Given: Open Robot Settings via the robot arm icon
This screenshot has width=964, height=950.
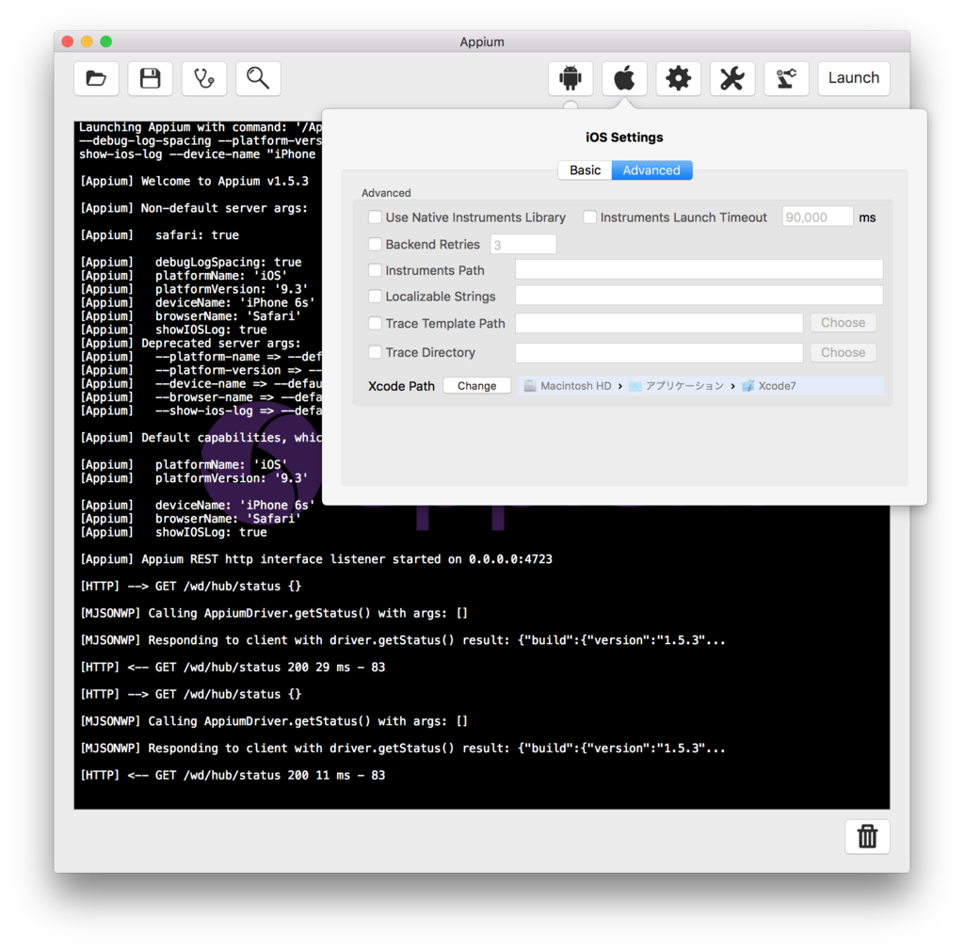Looking at the screenshot, I should pyautogui.click(x=786, y=78).
